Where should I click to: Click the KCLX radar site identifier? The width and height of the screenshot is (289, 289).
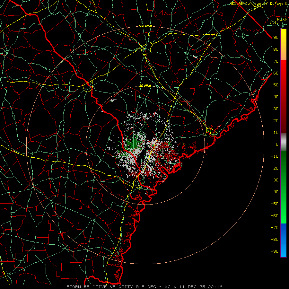point(171,287)
